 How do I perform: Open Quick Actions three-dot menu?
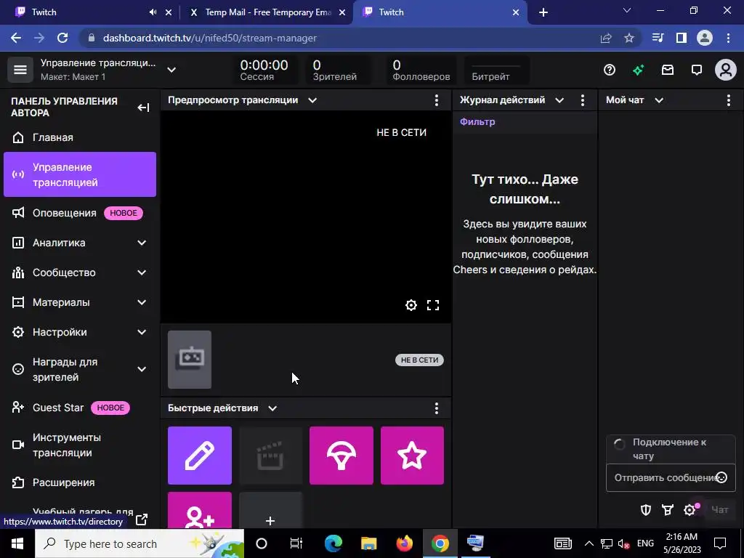point(437,408)
